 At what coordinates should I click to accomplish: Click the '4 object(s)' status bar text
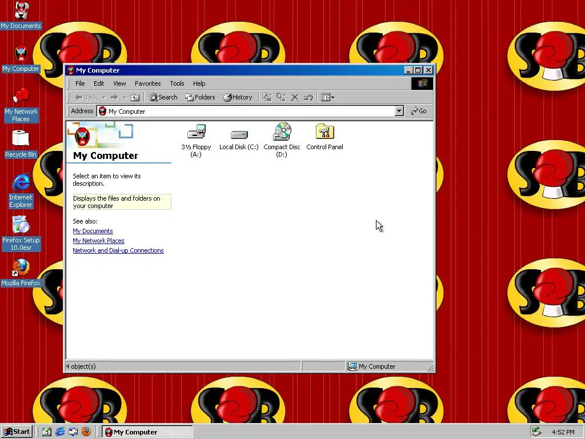[x=81, y=366]
